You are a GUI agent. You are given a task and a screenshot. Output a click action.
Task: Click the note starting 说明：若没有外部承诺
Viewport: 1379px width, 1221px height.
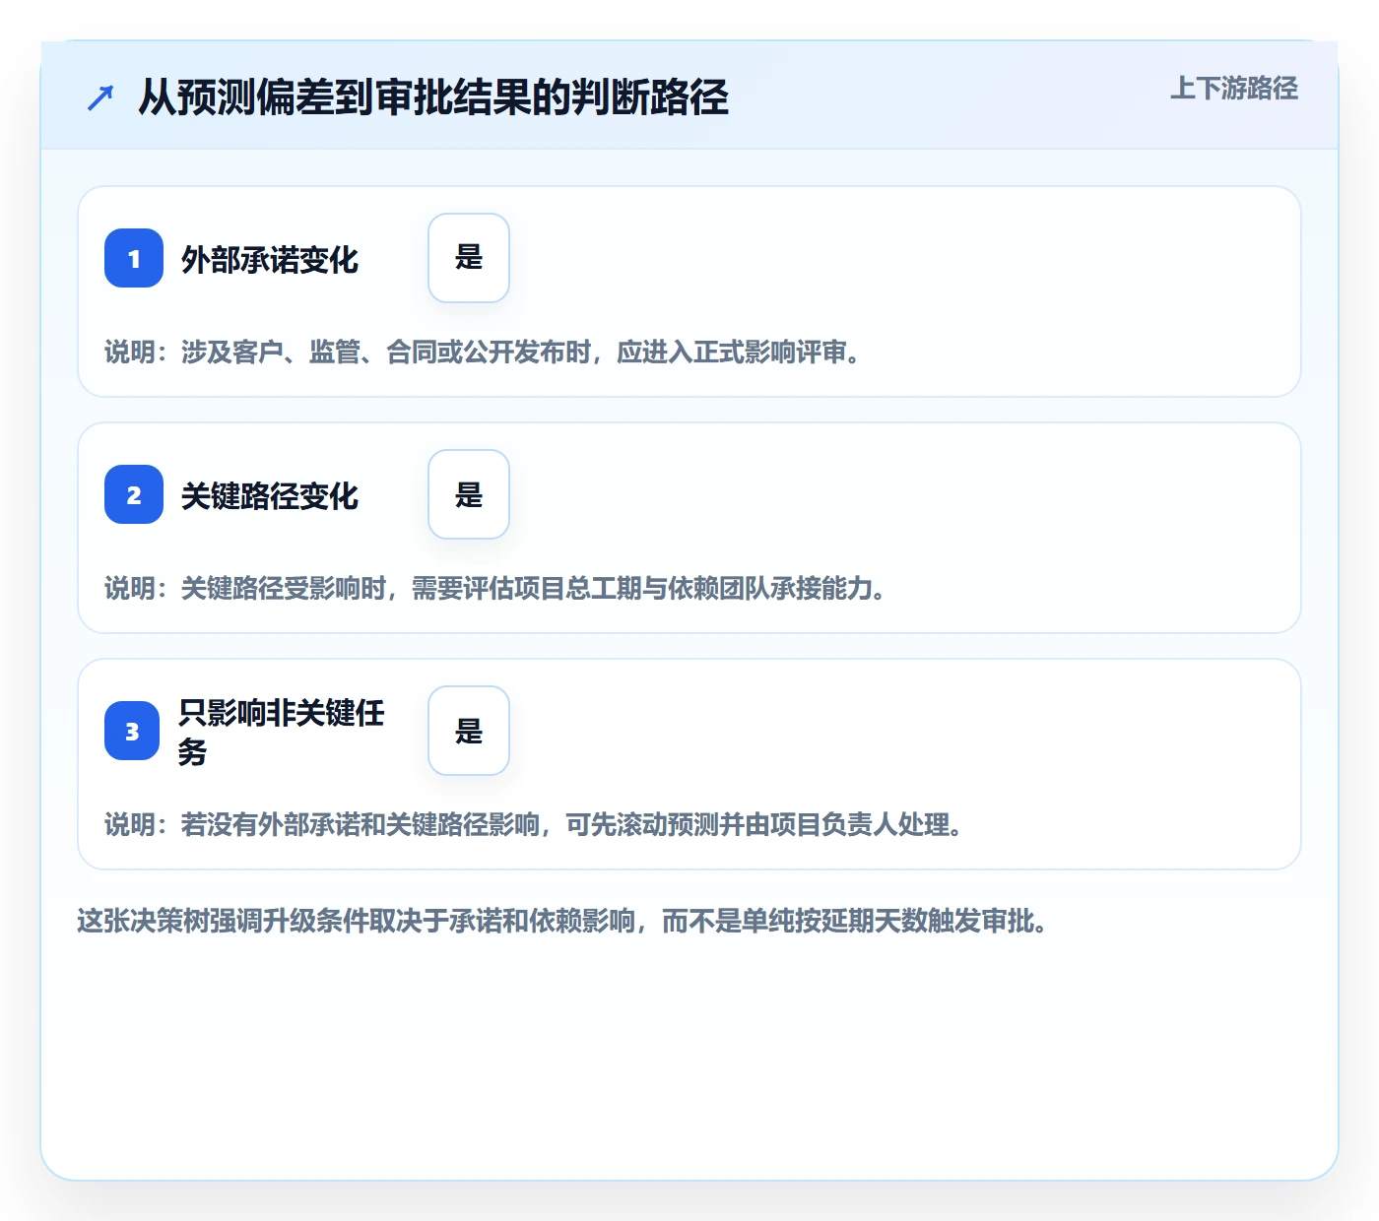click(534, 825)
